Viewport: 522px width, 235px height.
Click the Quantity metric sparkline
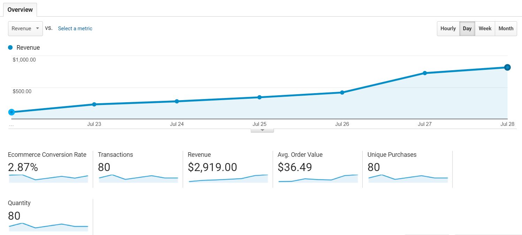click(x=48, y=226)
